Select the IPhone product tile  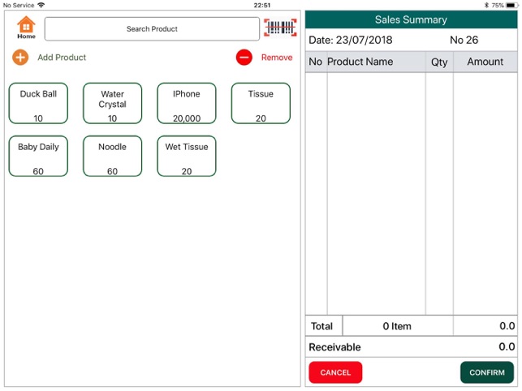pyautogui.click(x=187, y=103)
